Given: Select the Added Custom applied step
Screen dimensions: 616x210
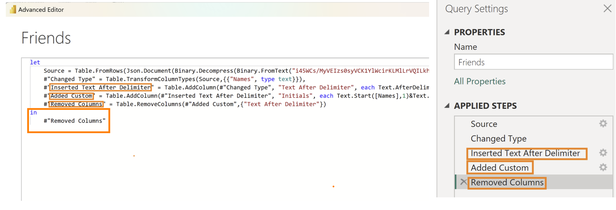Looking at the screenshot, I should pos(500,168).
